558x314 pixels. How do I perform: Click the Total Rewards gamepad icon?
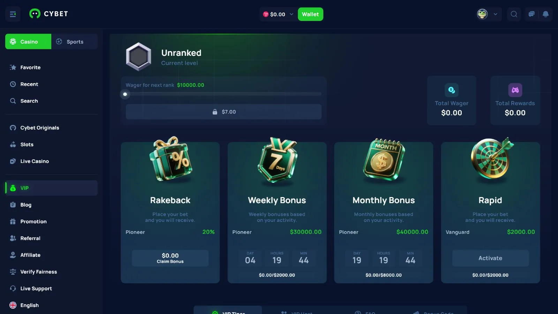515,90
